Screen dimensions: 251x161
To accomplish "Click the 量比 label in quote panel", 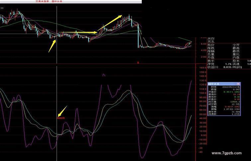I will pos(236,54).
